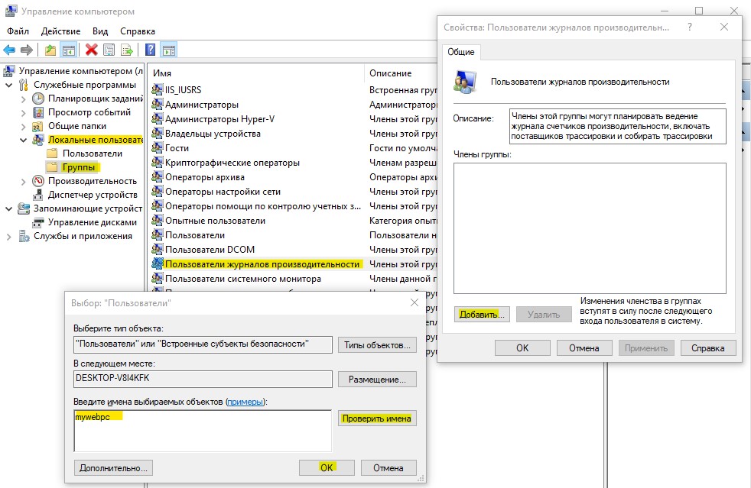The image size is (751, 488).
Task: Click the Дополнительно... button
Action: [x=113, y=467]
